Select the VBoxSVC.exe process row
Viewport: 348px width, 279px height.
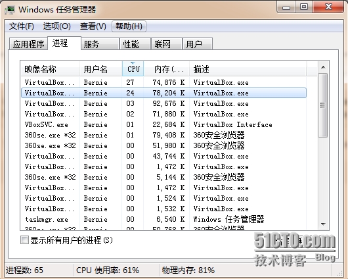(163, 124)
